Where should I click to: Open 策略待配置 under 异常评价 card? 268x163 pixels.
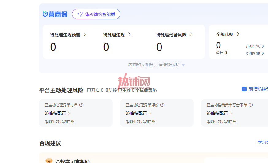coord(138,113)
